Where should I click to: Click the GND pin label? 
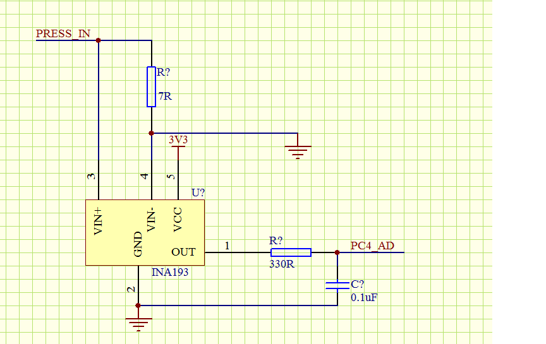138,244
